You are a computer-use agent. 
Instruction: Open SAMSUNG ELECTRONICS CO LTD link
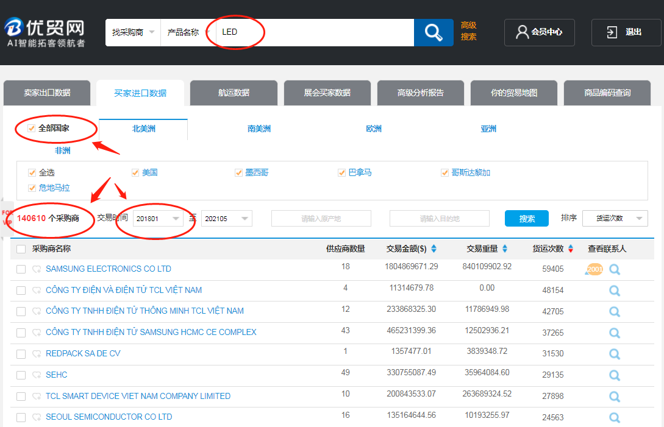point(109,269)
